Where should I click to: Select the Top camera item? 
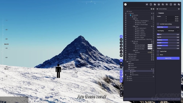[132, 73]
